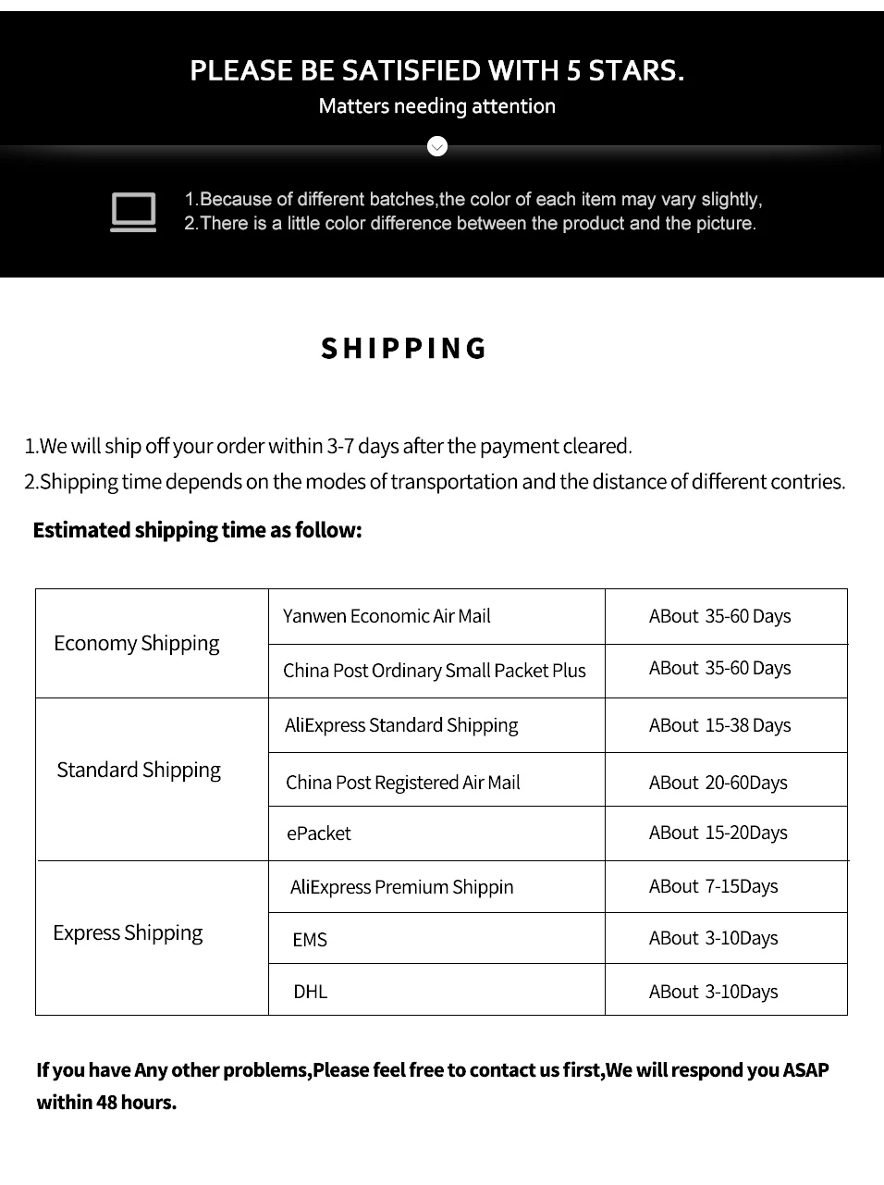This screenshot has width=884, height=1185.
Task: Click the About 15-20Days cell
Action: click(x=726, y=833)
